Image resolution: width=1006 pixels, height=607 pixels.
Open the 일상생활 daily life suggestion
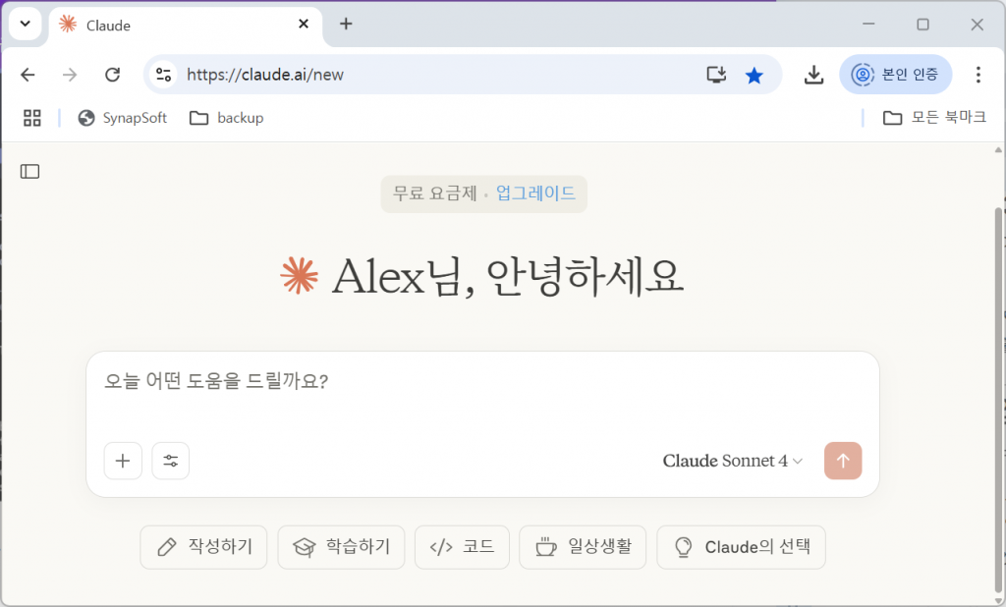(582, 547)
